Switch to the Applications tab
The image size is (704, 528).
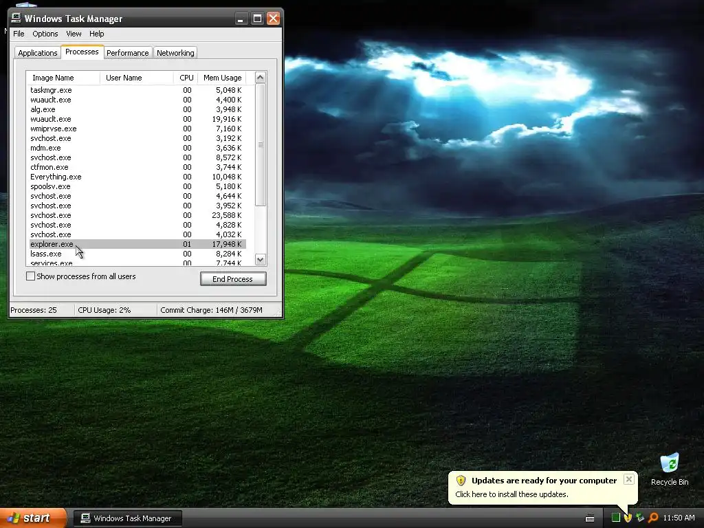click(x=38, y=53)
